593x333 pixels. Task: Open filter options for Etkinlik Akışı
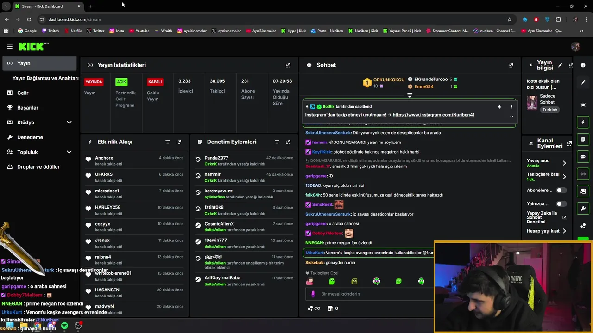(168, 142)
